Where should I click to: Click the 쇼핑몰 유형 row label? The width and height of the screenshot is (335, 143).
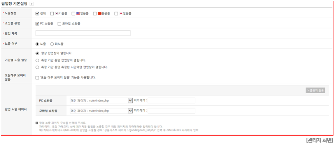pos(12,23)
